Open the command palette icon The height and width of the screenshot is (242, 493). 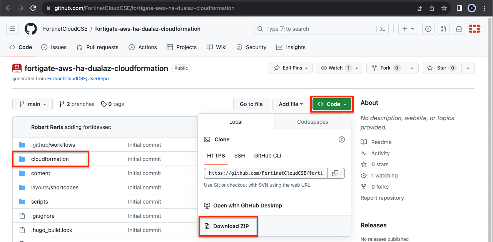click(382, 29)
